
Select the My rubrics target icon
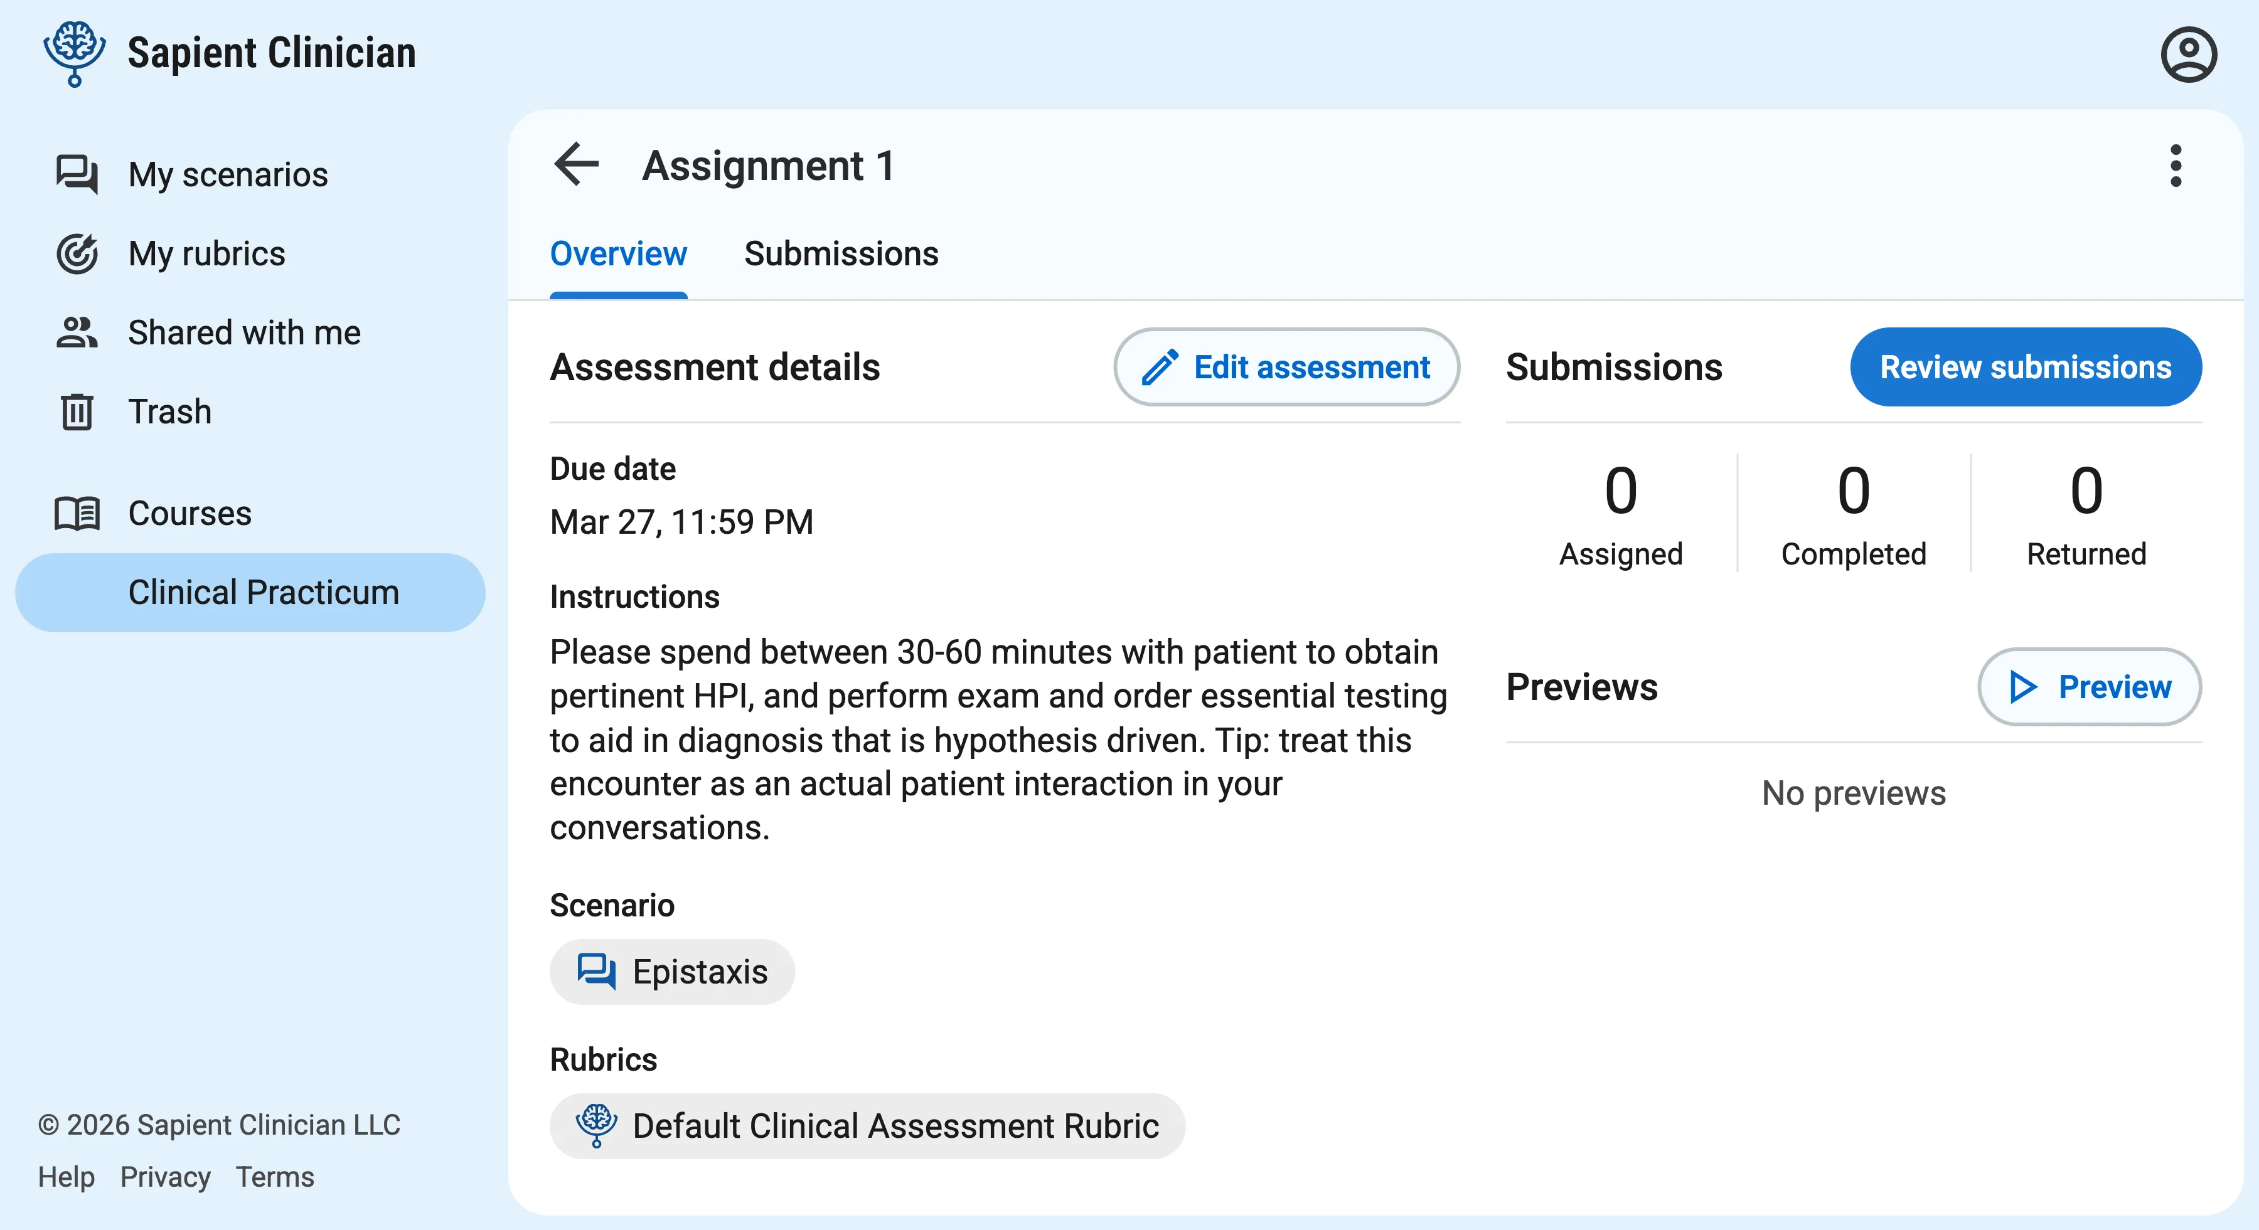[x=77, y=253]
